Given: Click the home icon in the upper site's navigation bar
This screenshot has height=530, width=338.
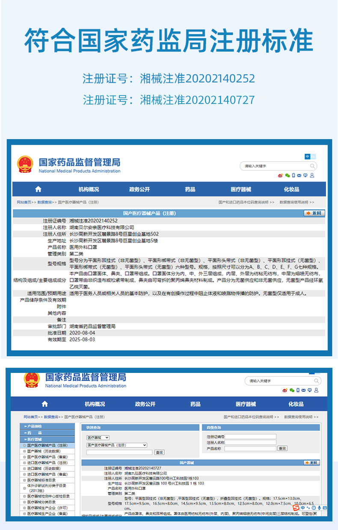Looking at the screenshot, I should click(x=38, y=189).
